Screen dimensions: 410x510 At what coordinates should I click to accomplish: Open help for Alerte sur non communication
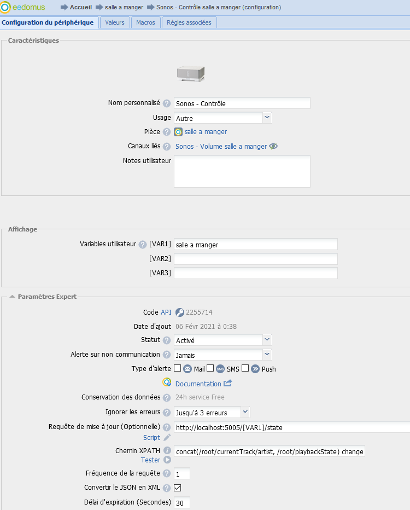(x=167, y=355)
